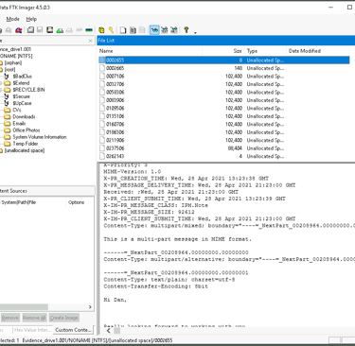Click the red-blue Image Mounting toolbar icon
This screenshot has height=346, width=355.
tap(19, 30)
